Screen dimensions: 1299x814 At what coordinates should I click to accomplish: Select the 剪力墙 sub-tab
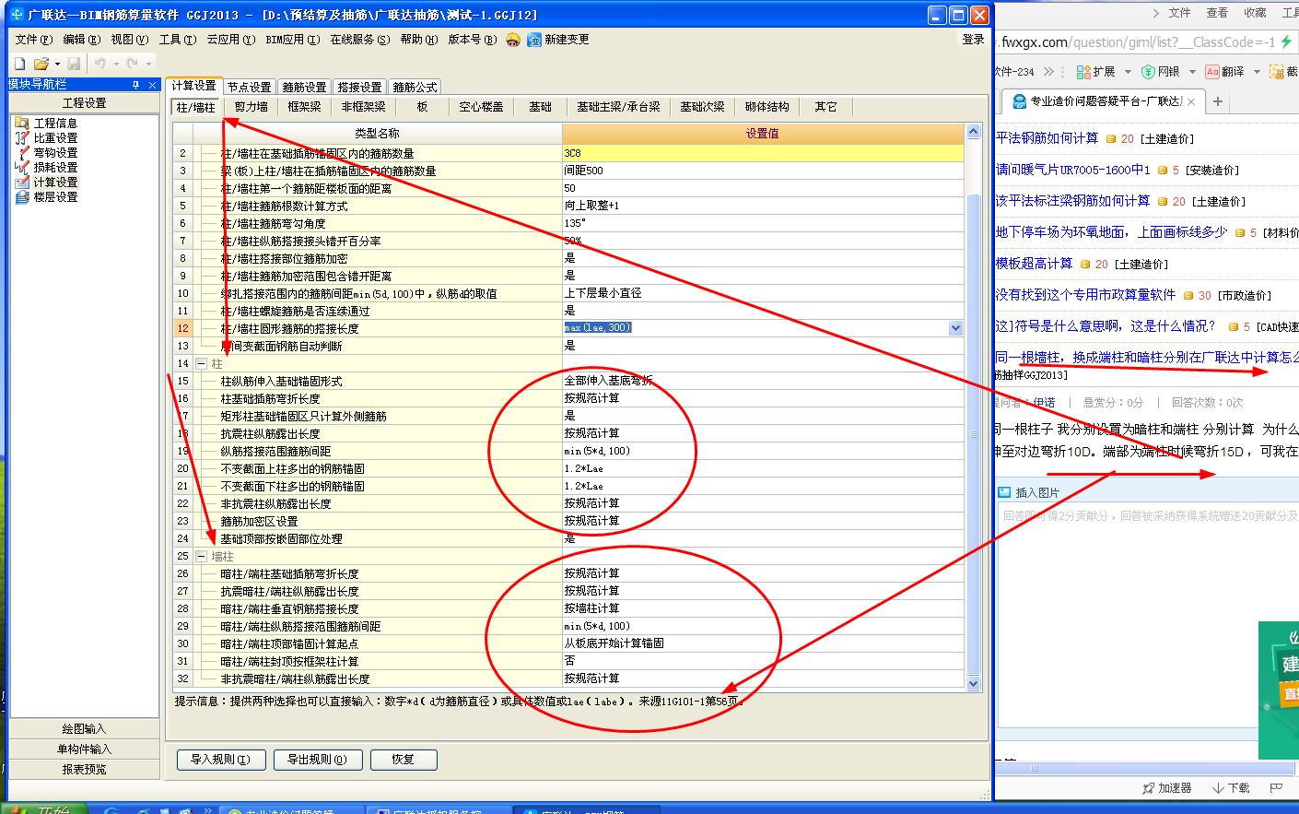pos(251,107)
